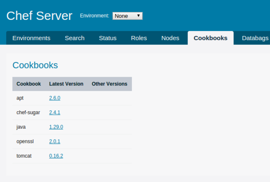Image resolution: width=270 pixels, height=182 pixels.
Task: Click the active Cookbooks tab
Action: 210,38
